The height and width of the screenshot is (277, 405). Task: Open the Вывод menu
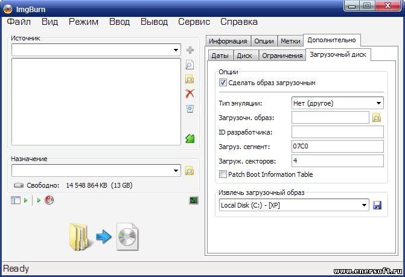(154, 22)
